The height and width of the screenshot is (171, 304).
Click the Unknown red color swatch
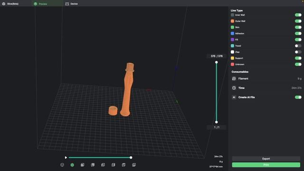(232, 65)
